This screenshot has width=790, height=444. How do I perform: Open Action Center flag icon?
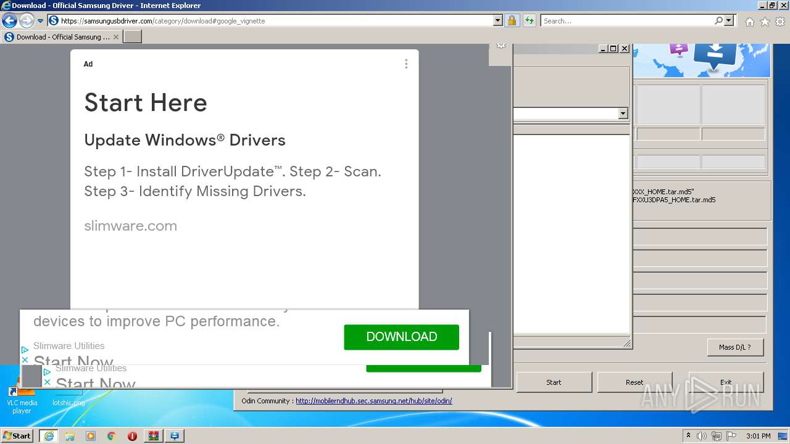(x=730, y=436)
